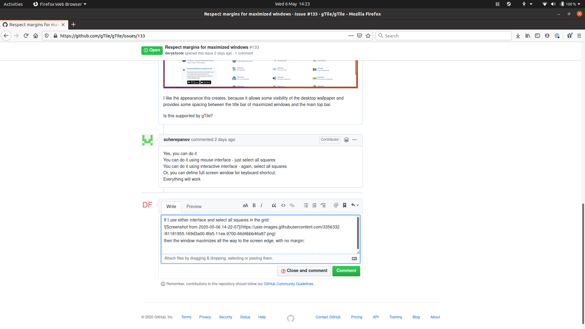Click the page vertical scrollbar

click(583, 264)
